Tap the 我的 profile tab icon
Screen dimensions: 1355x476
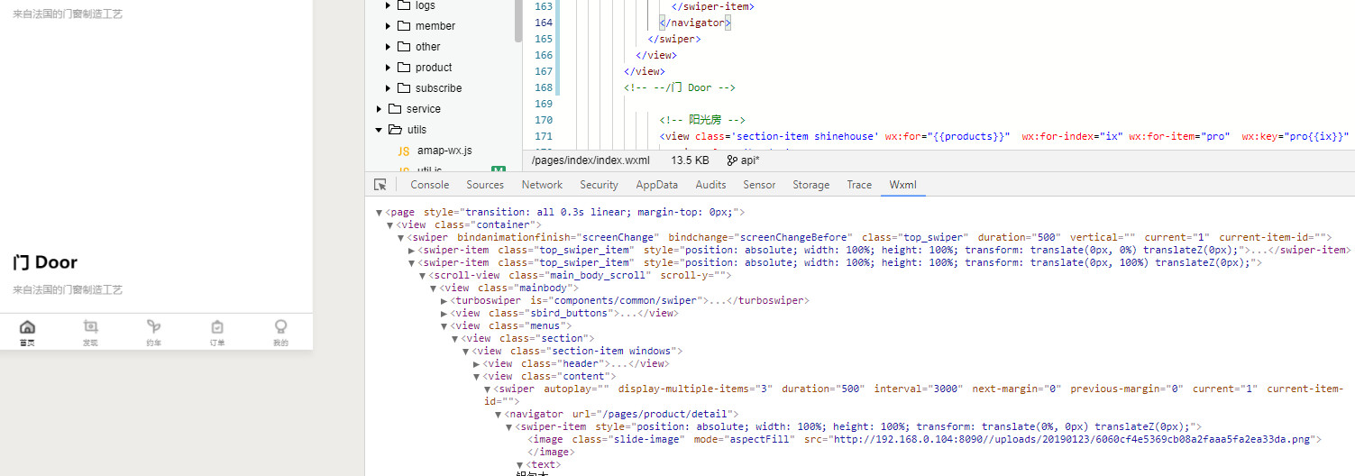coord(280,326)
